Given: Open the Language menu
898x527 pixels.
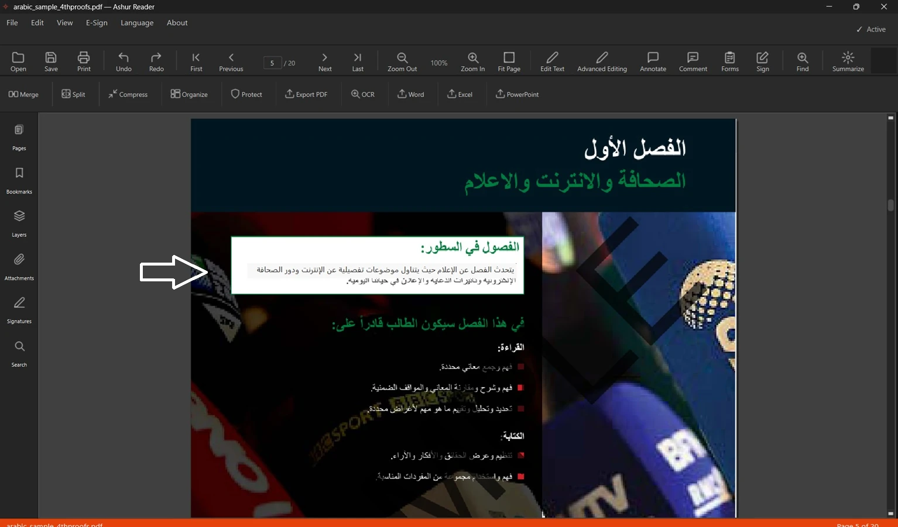Looking at the screenshot, I should 137,23.
